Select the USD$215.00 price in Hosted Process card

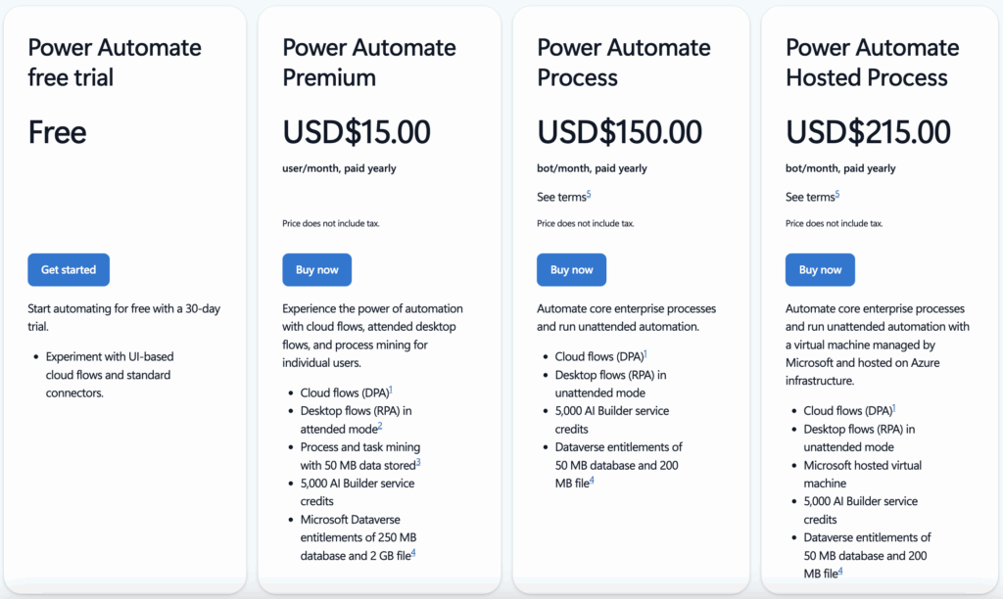click(x=868, y=132)
